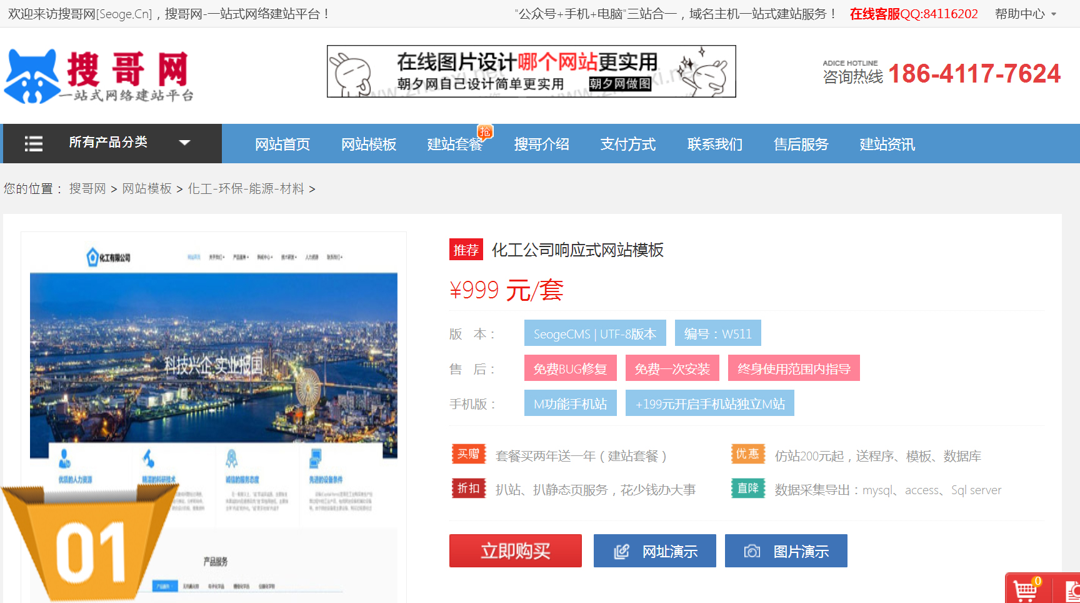The width and height of the screenshot is (1080, 603).
Task: Click the 直降 green badge
Action: 747,489
